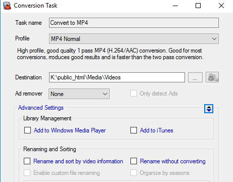Maximize the Conversion Task window

[x=198, y=6]
